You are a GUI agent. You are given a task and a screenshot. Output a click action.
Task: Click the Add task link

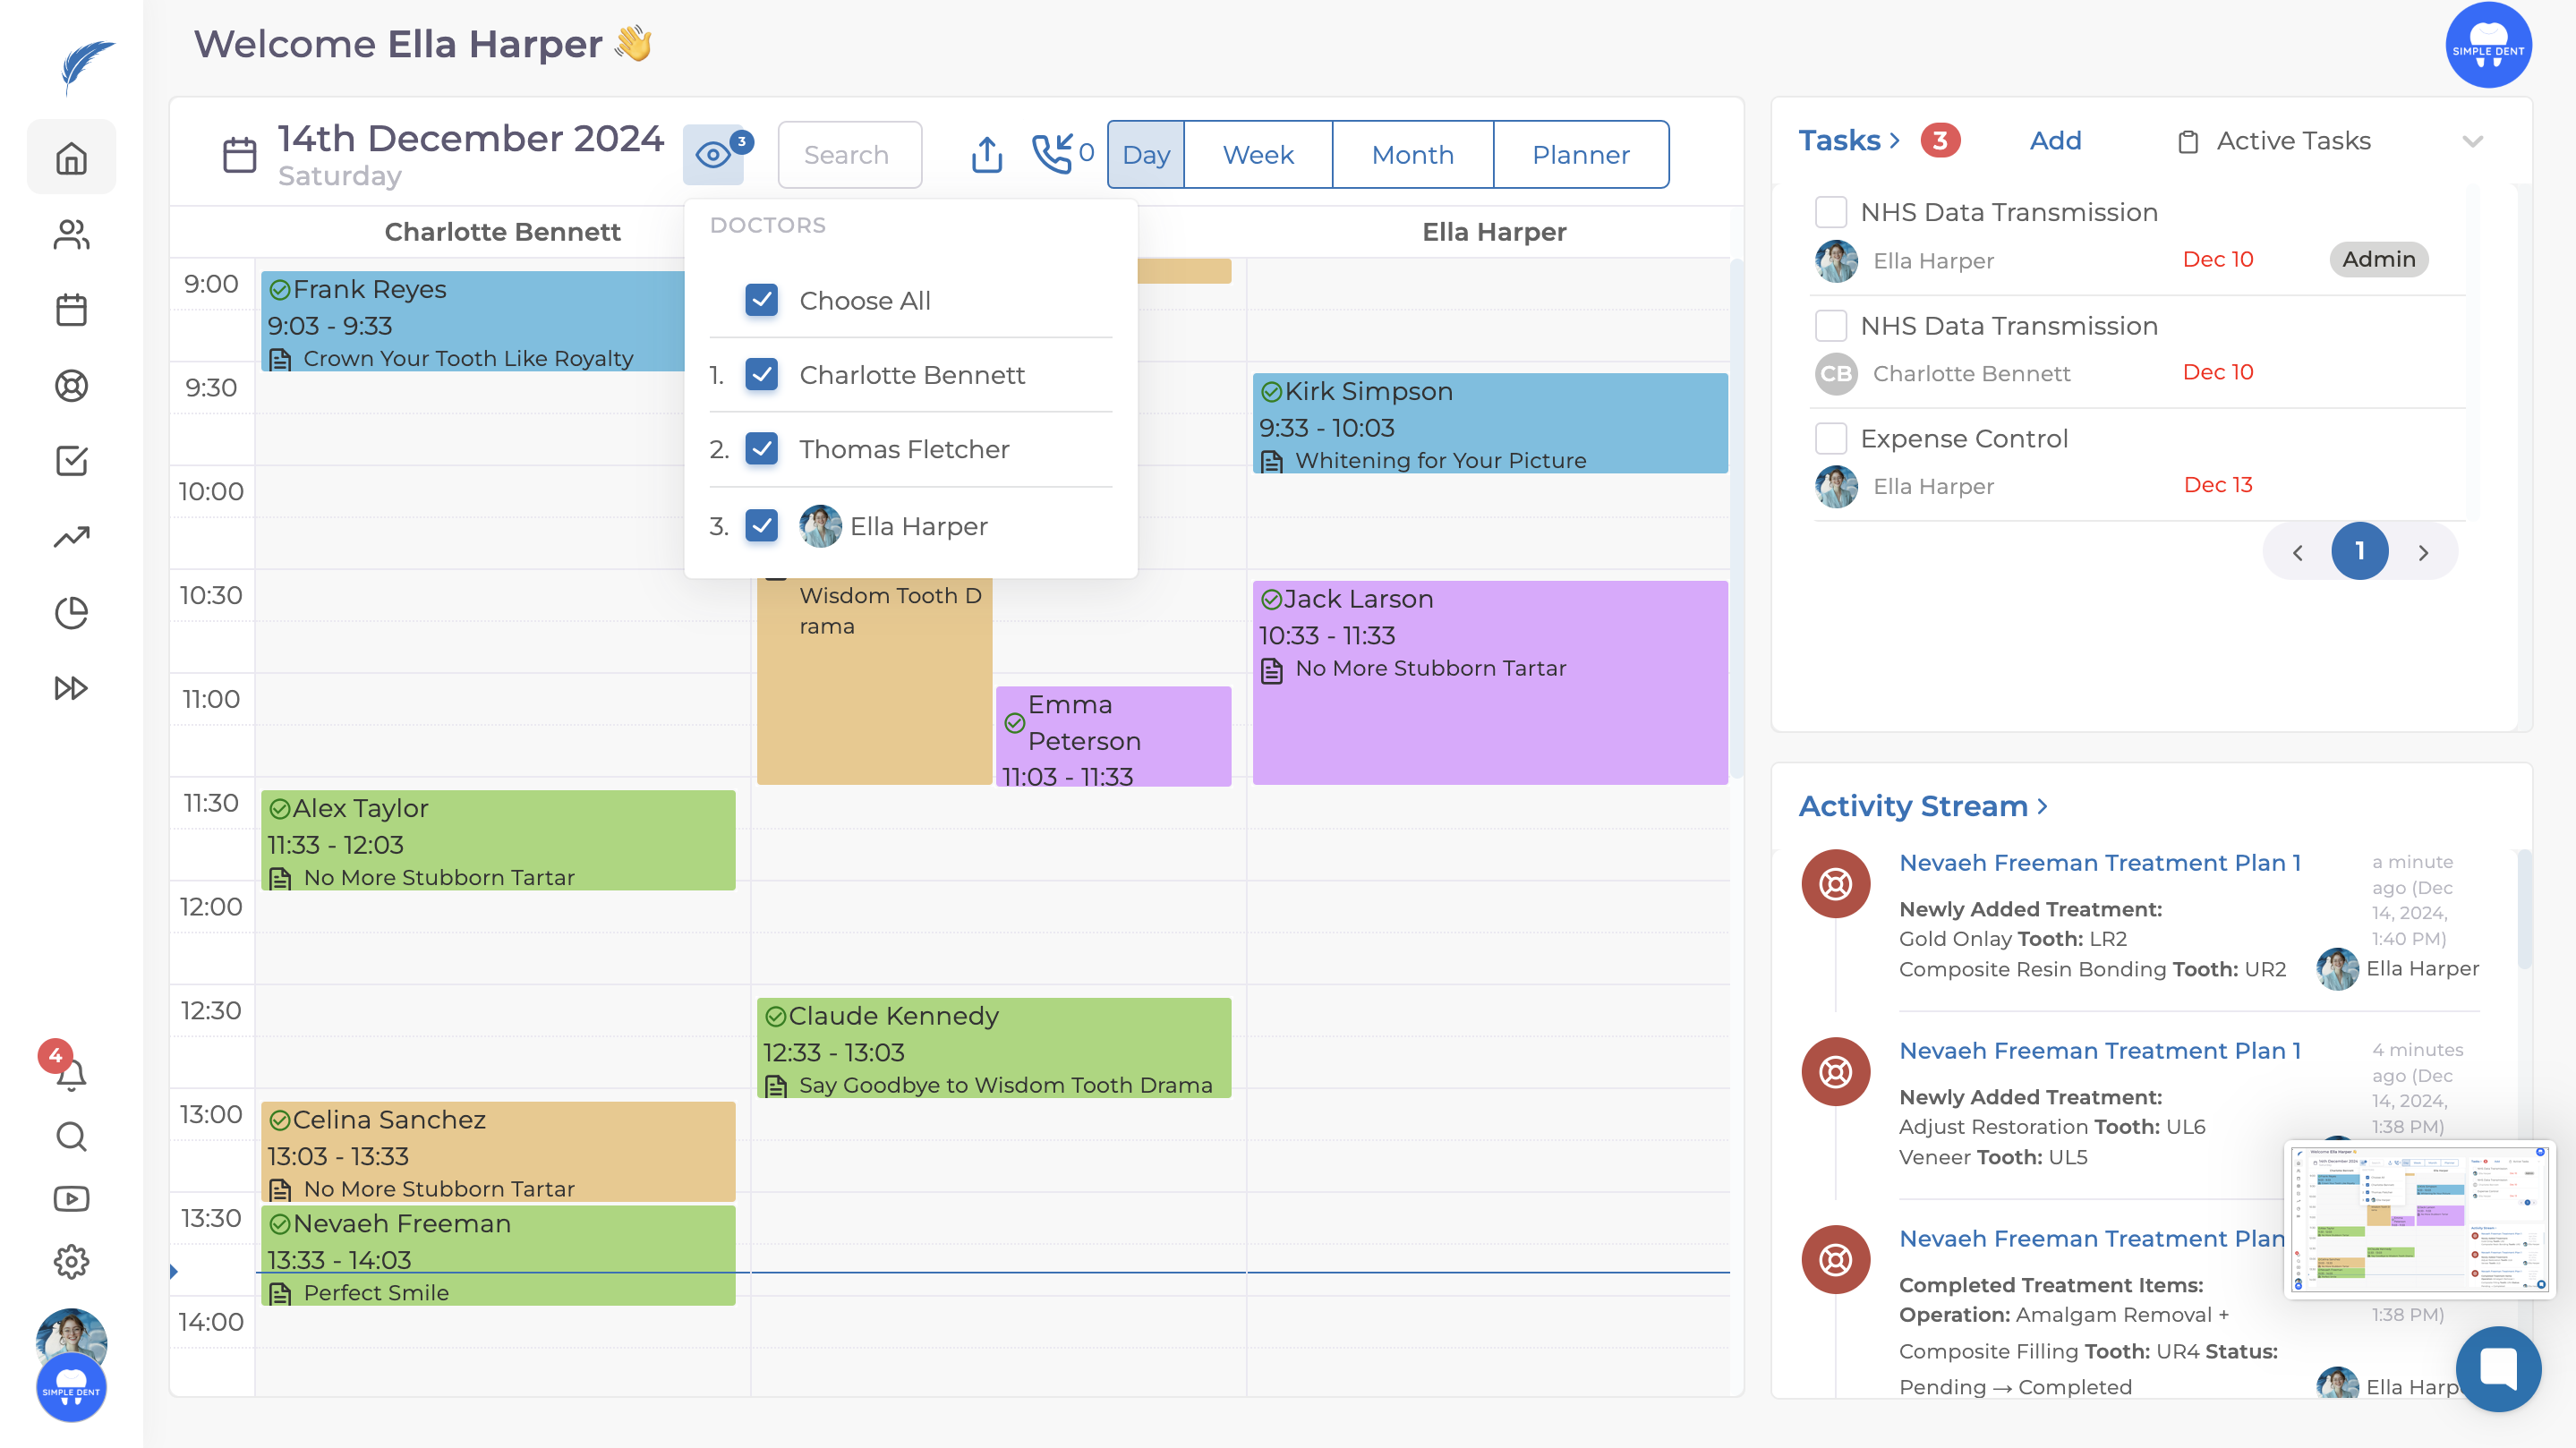click(2054, 141)
